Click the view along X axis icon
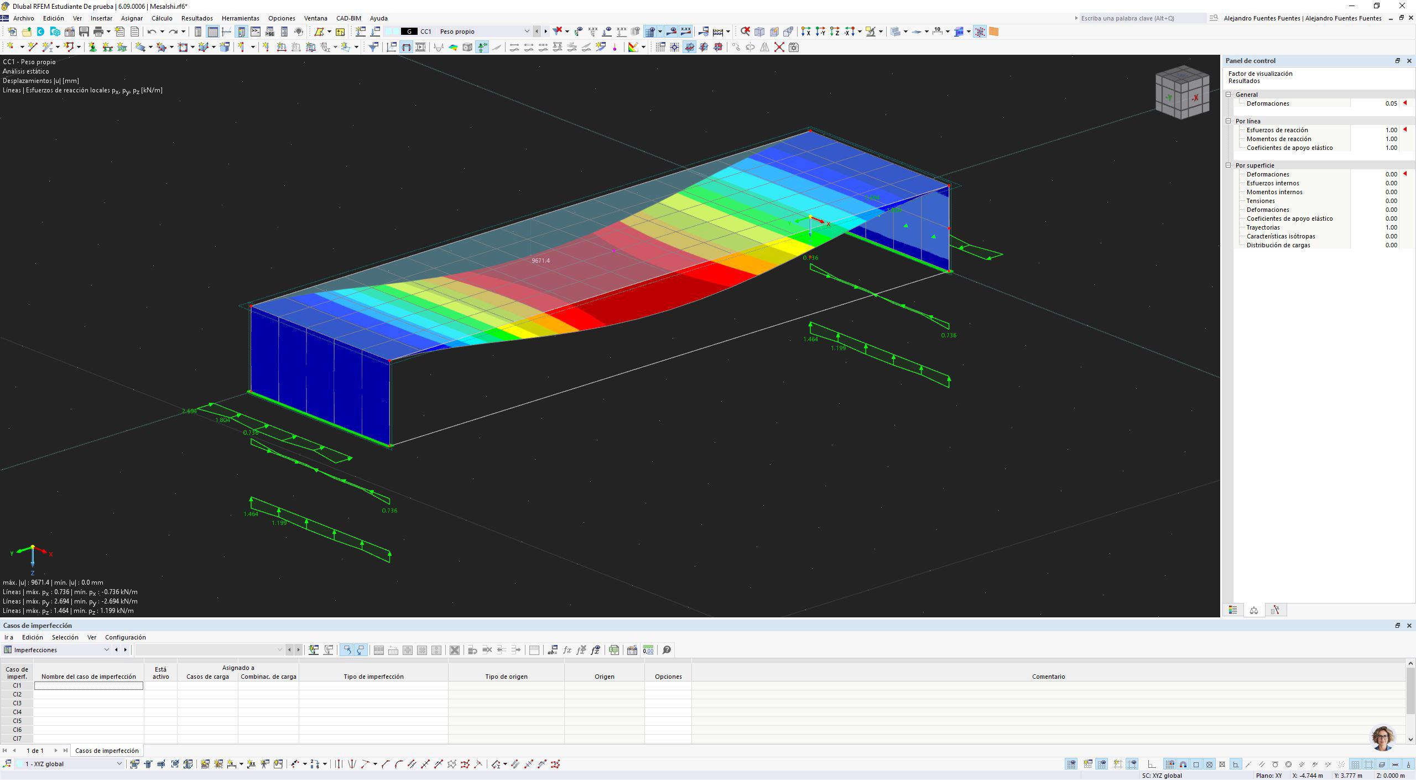1416x780 pixels. click(x=806, y=32)
